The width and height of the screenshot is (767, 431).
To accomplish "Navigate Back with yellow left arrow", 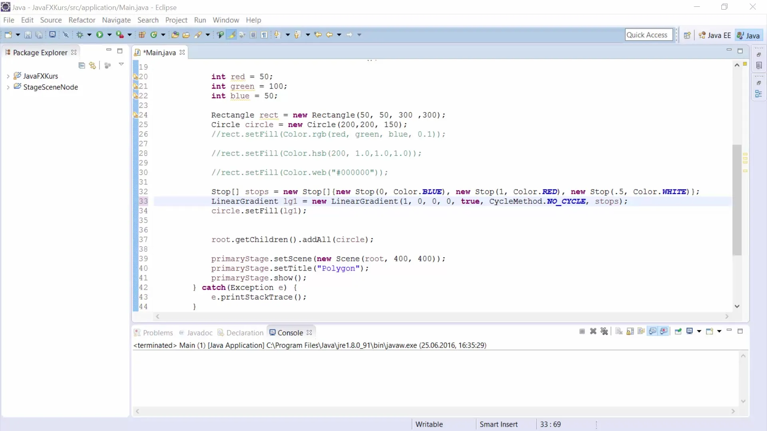I will 329,35.
